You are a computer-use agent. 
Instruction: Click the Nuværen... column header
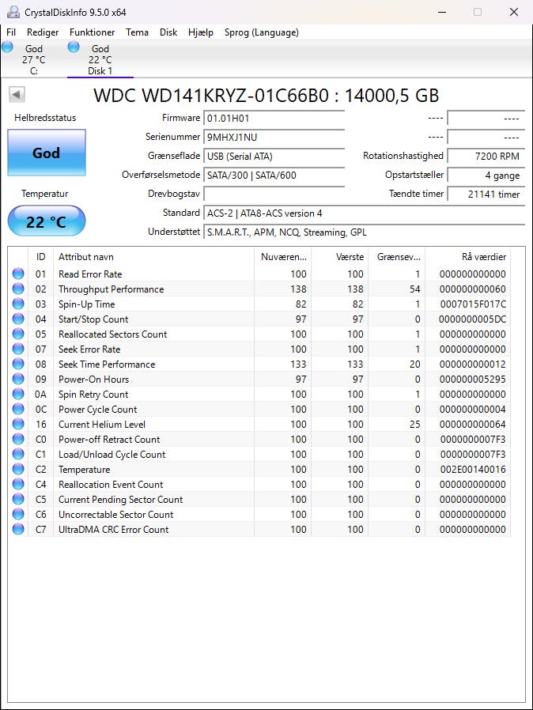click(282, 257)
